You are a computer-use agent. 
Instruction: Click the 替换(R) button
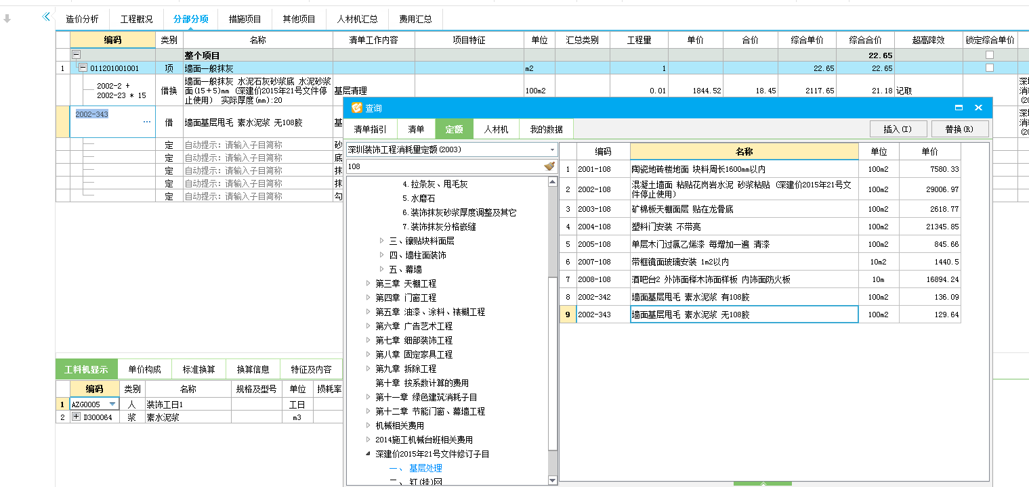pos(961,129)
